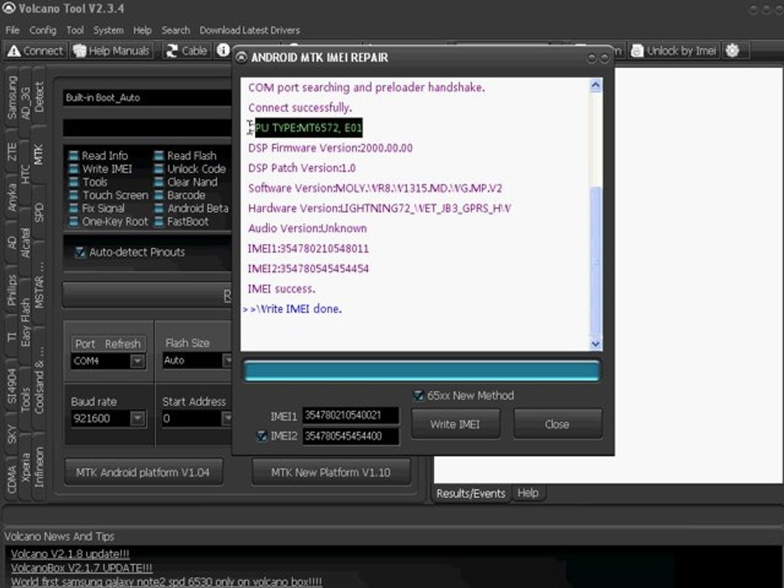Viewport: 784px width, 588px height.
Task: Click the info icon in toolbar
Action: (x=223, y=50)
